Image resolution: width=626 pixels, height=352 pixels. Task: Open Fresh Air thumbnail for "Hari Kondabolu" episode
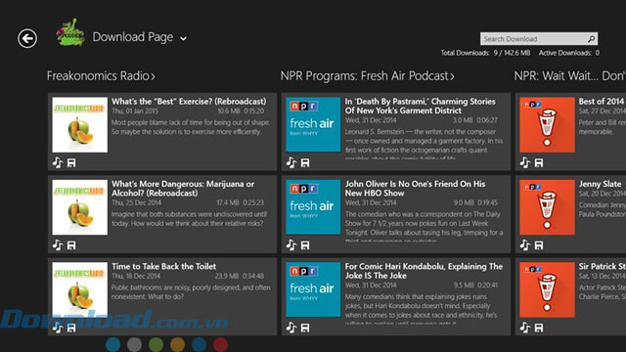point(313,290)
